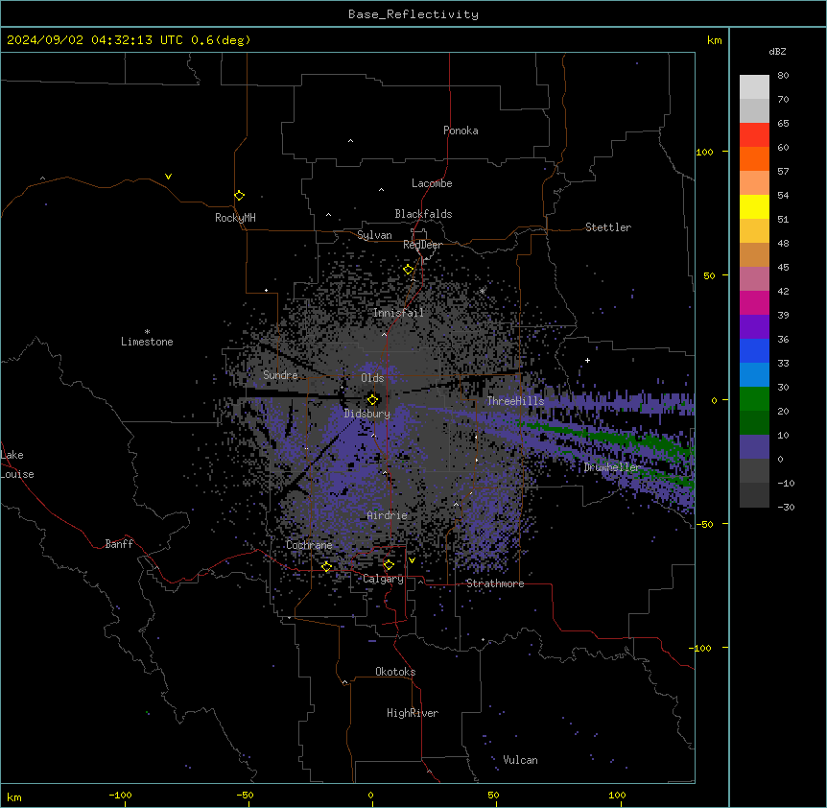This screenshot has width=827, height=808.
Task: Click the yellow 54 dBZ legend swatch
Action: [754, 206]
